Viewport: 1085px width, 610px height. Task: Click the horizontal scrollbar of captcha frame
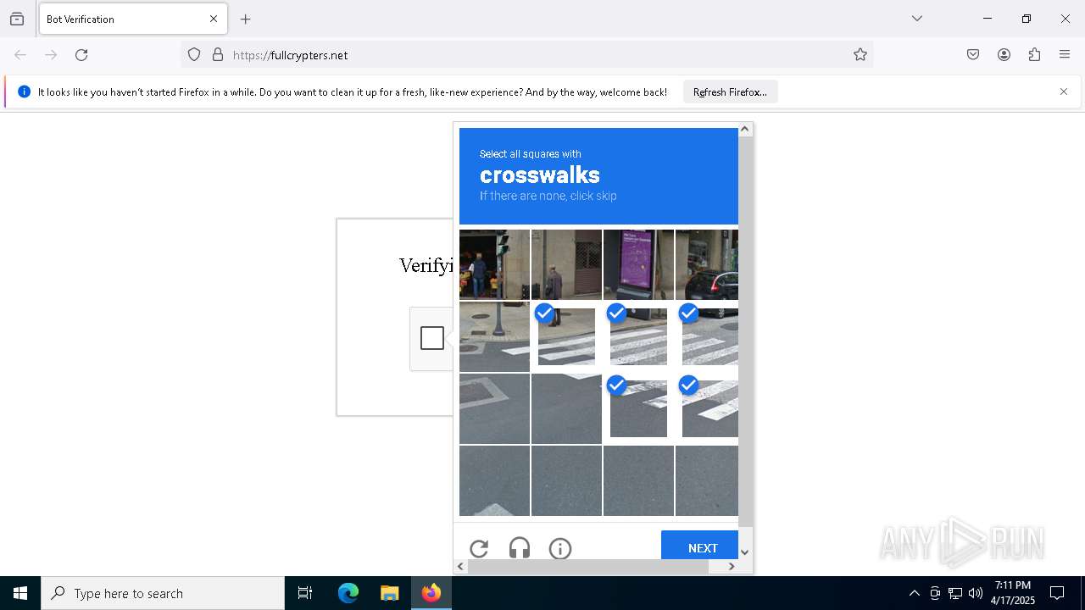point(587,567)
